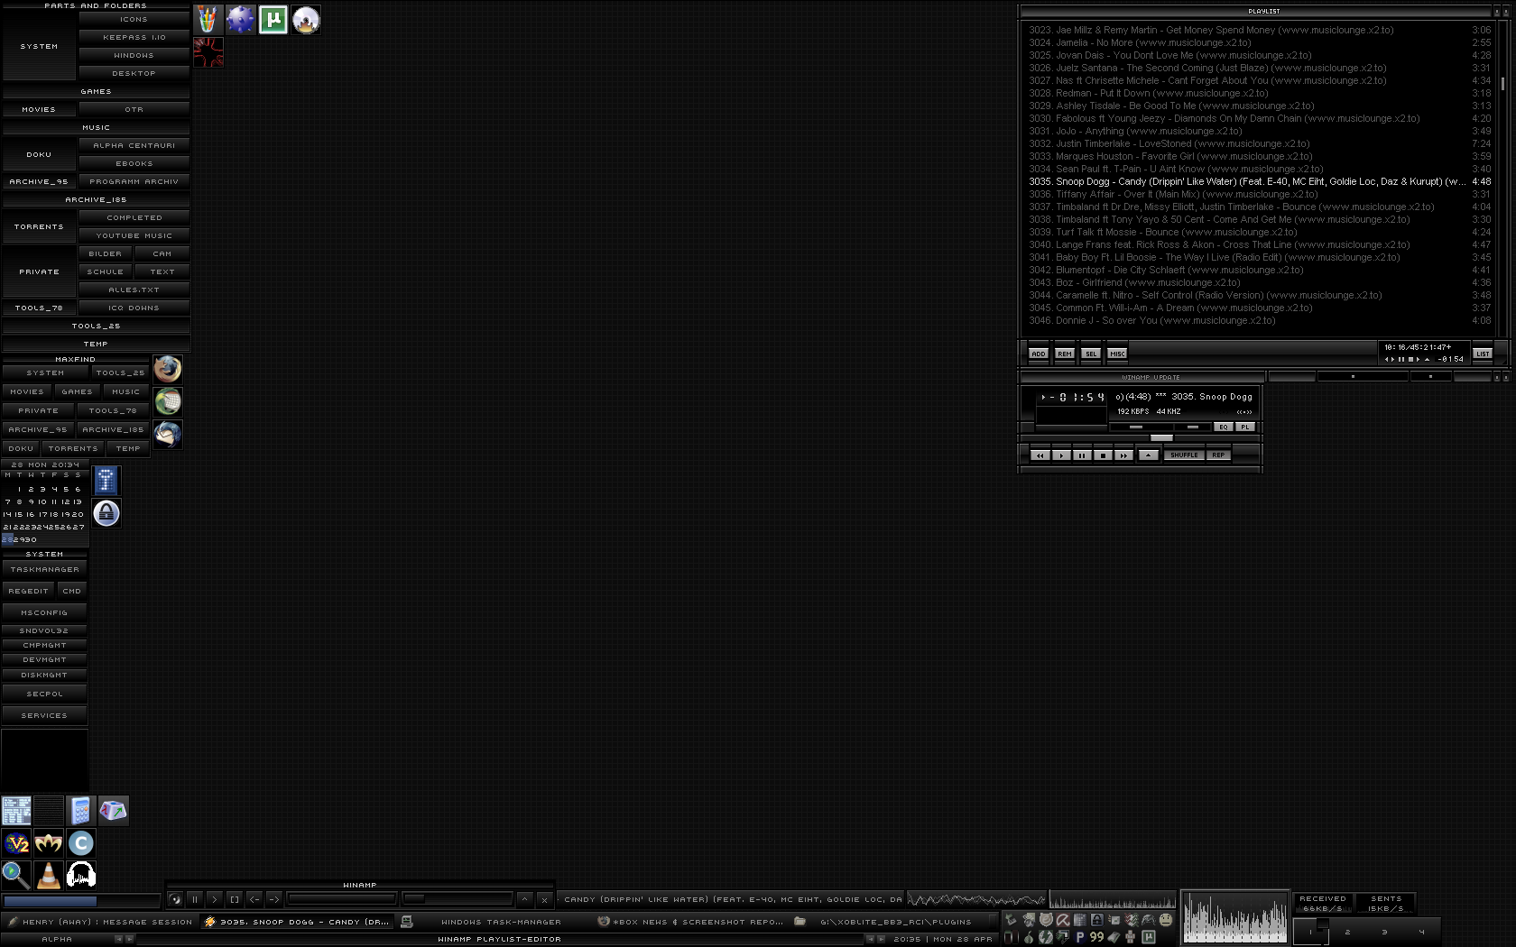Launch the calculator icon
This screenshot has width=1516, height=947.
point(80,811)
